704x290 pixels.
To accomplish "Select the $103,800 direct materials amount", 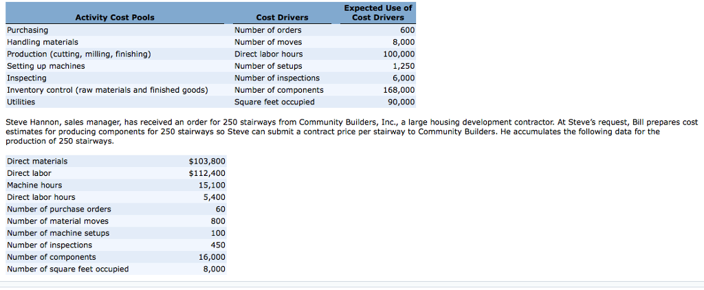I will (x=207, y=161).
